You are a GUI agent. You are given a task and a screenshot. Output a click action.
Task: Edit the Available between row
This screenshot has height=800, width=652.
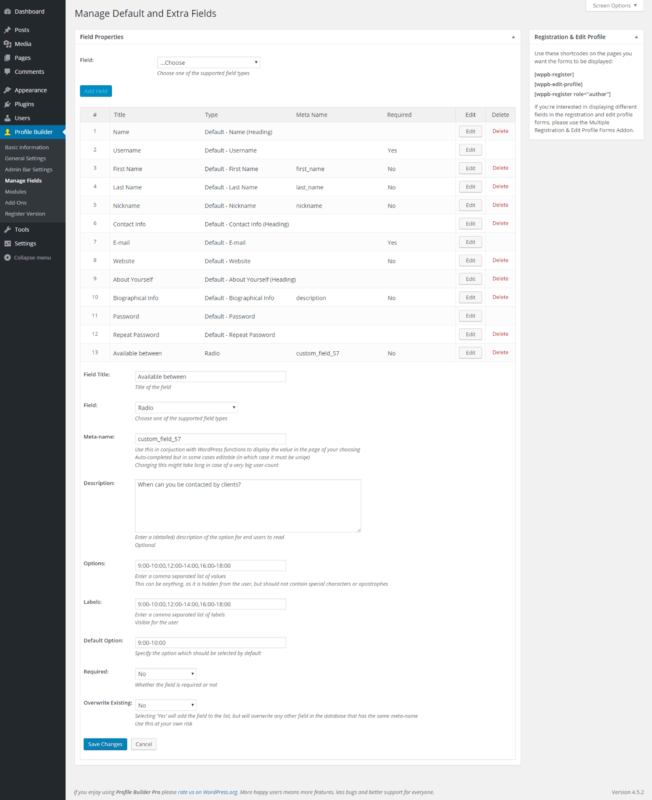click(x=470, y=353)
